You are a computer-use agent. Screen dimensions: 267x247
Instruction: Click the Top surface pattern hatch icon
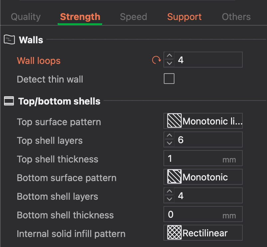[x=174, y=121]
